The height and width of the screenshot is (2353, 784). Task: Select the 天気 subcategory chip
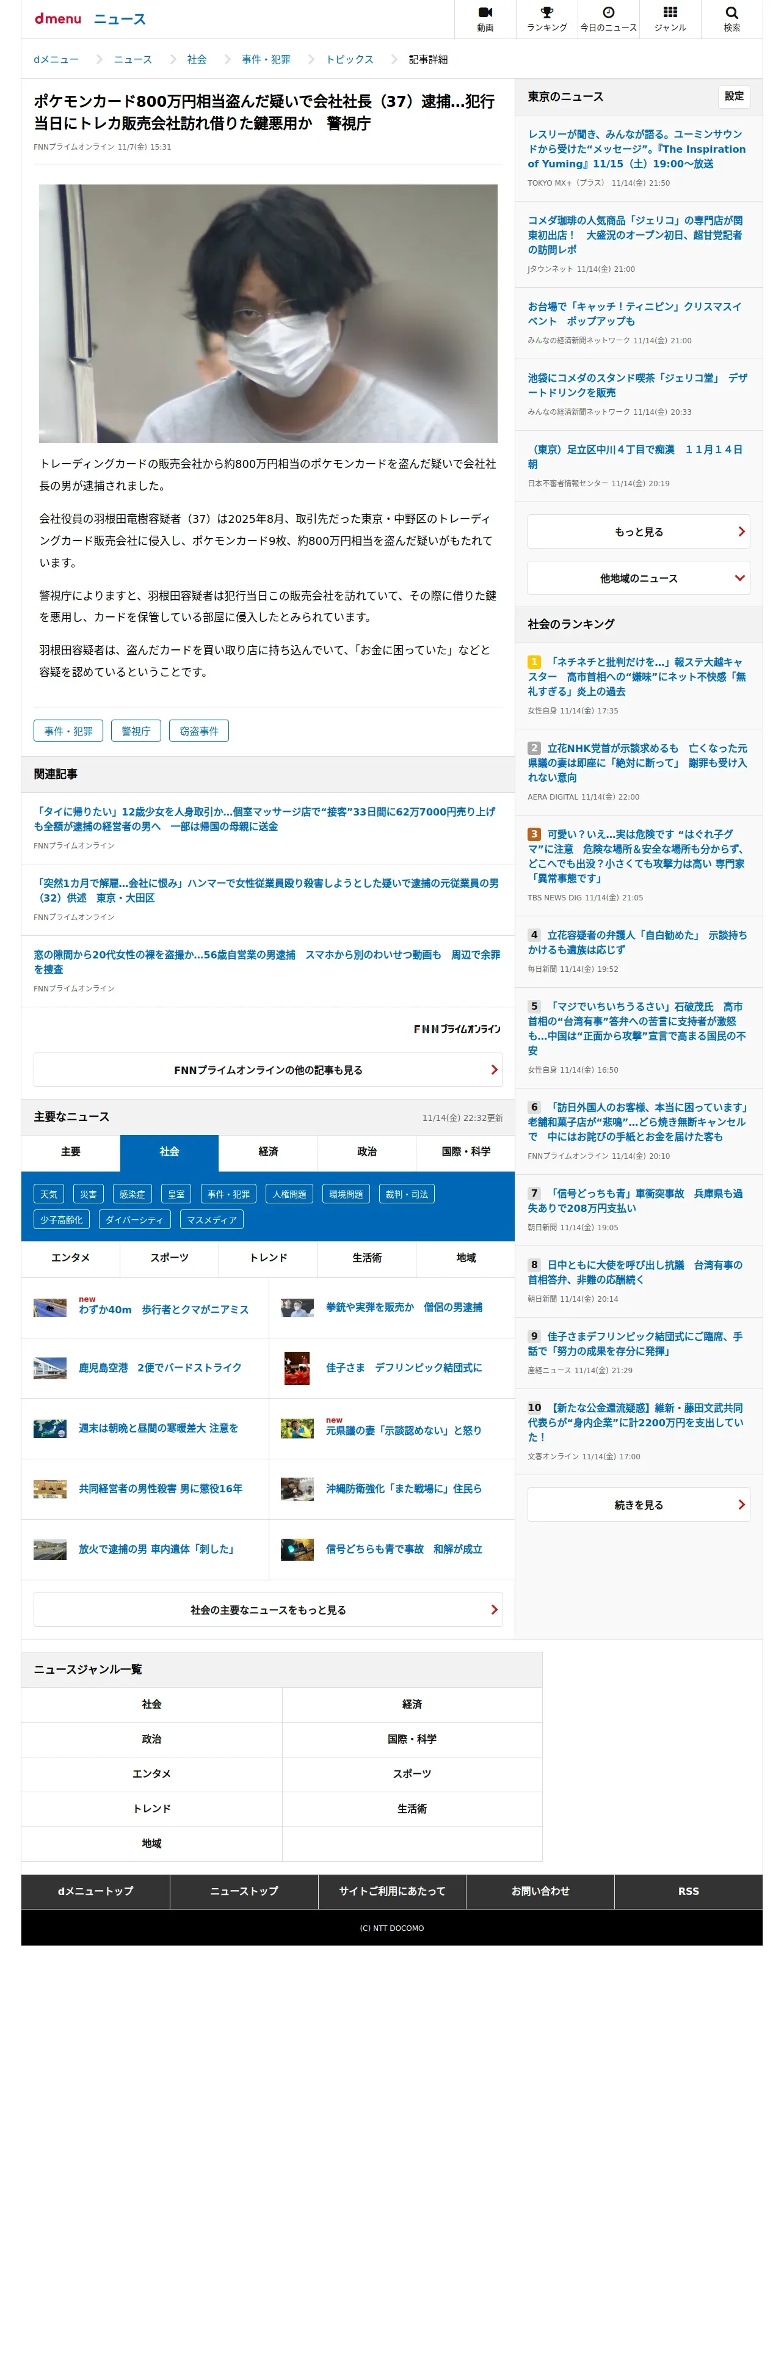(48, 1194)
